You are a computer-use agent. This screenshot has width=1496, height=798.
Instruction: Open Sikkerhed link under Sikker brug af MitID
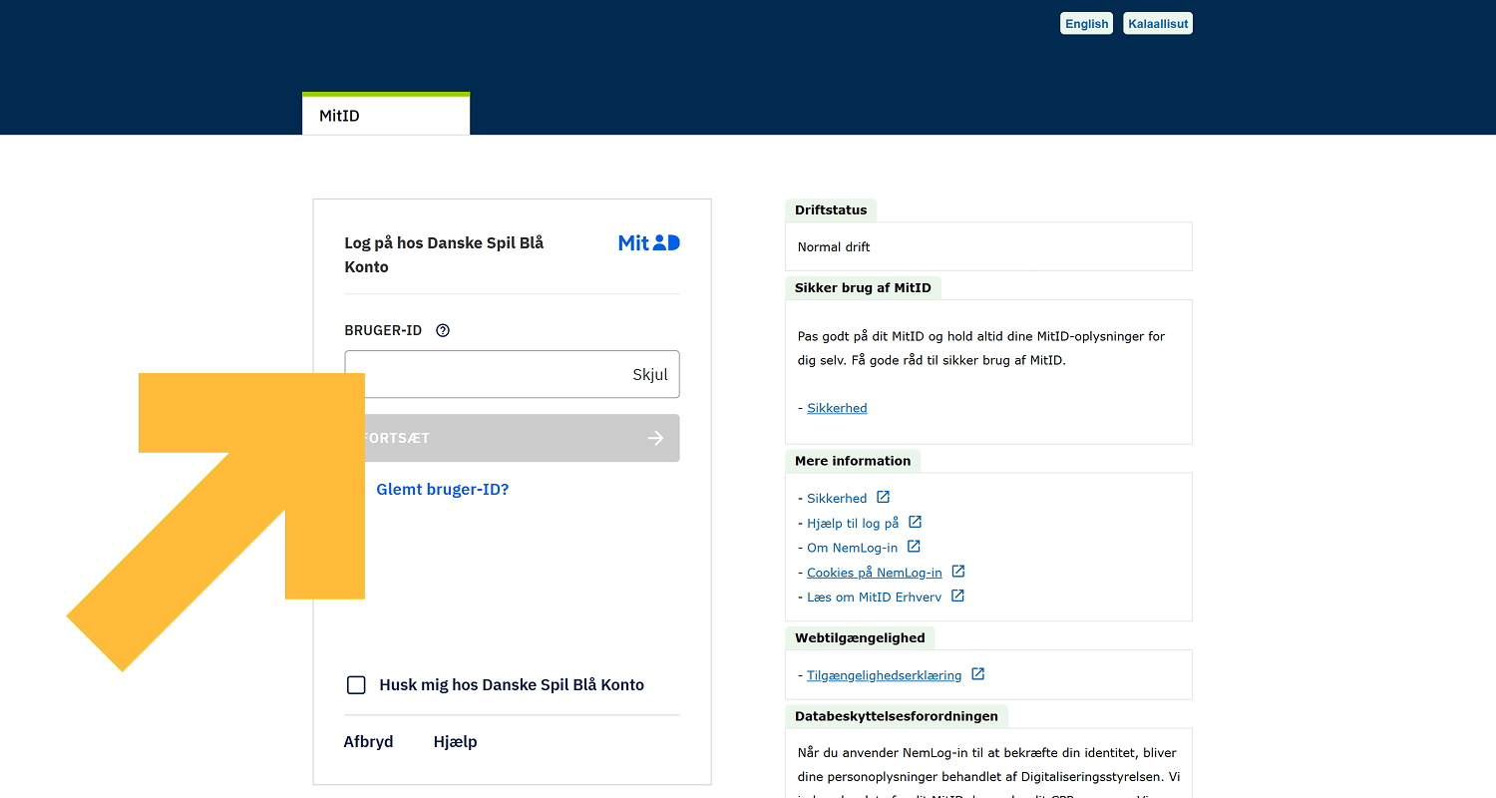tap(837, 408)
